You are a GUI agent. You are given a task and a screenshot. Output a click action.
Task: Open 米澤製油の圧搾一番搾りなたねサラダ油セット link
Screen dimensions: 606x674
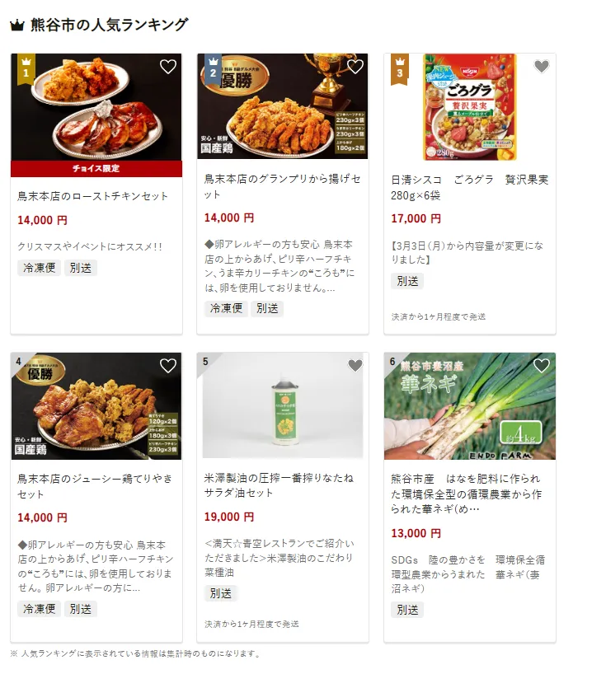[279, 485]
